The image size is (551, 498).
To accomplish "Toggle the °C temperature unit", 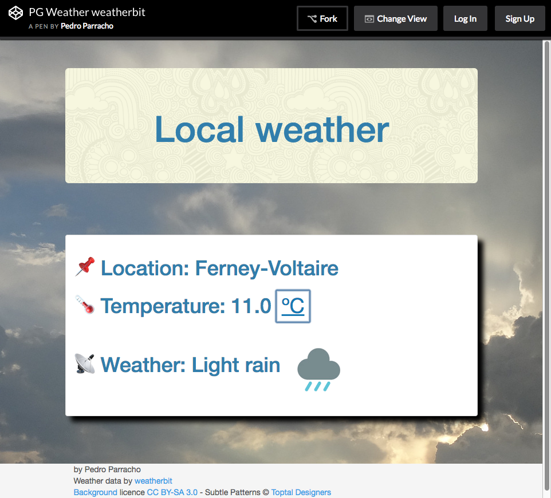I will (293, 306).
